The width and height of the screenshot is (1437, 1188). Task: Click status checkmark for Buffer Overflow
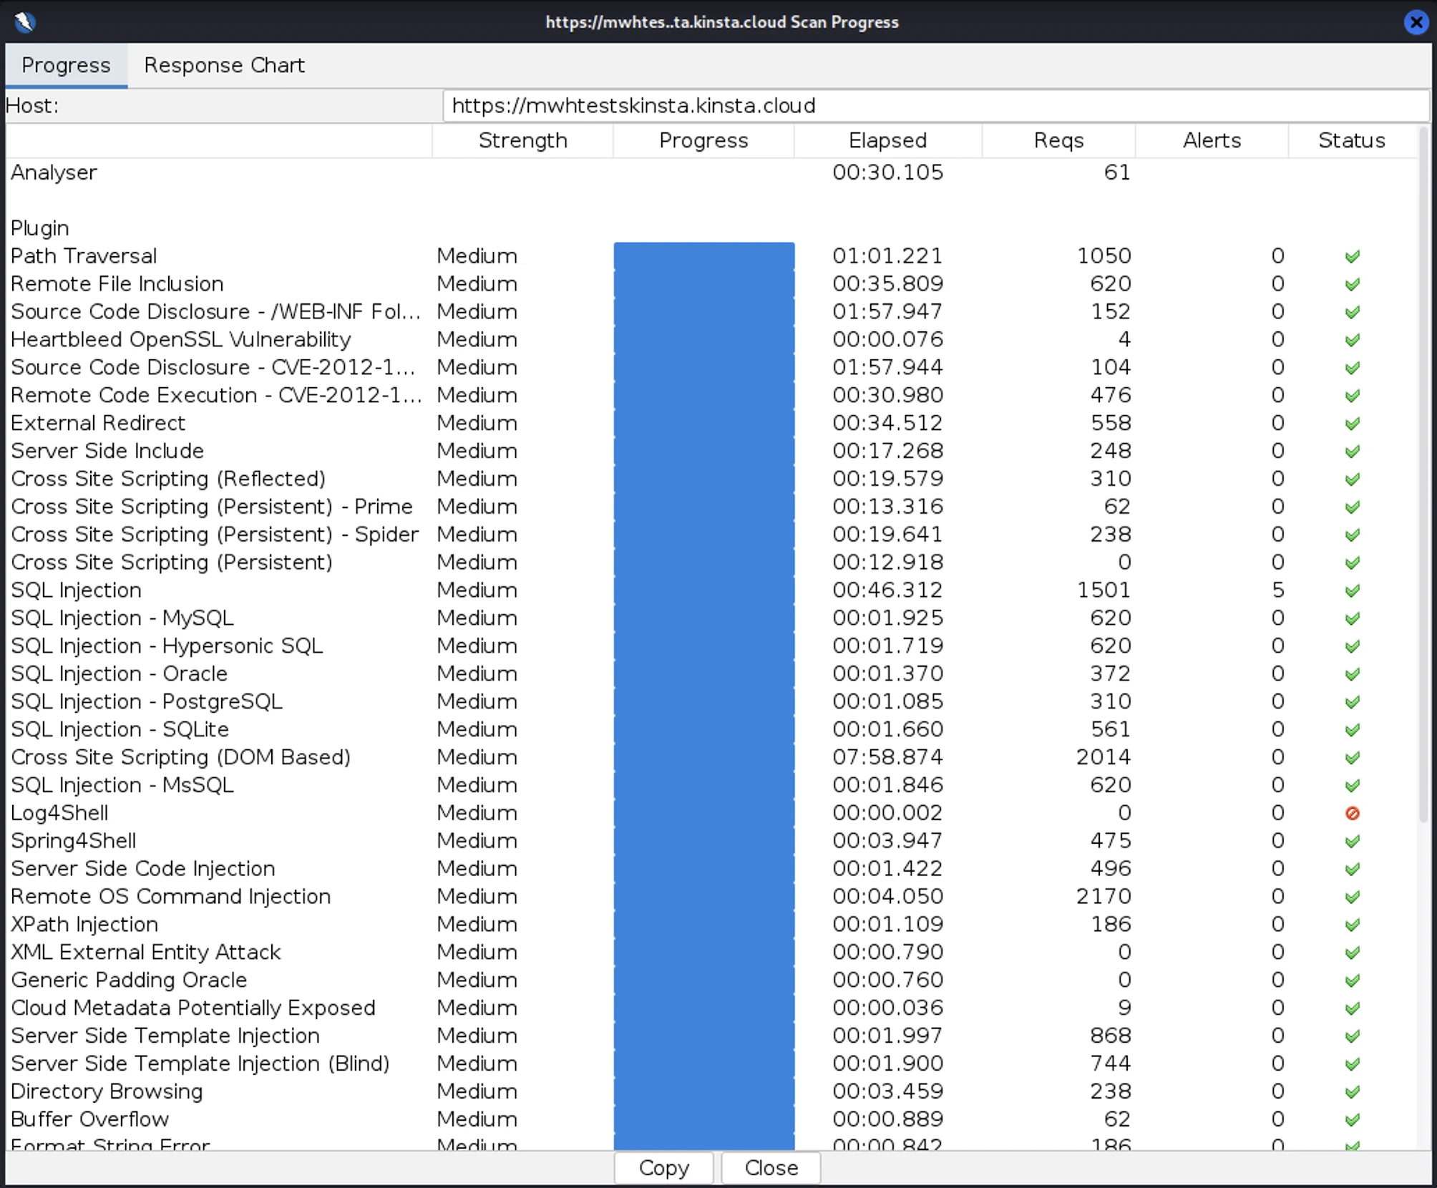(x=1352, y=1119)
